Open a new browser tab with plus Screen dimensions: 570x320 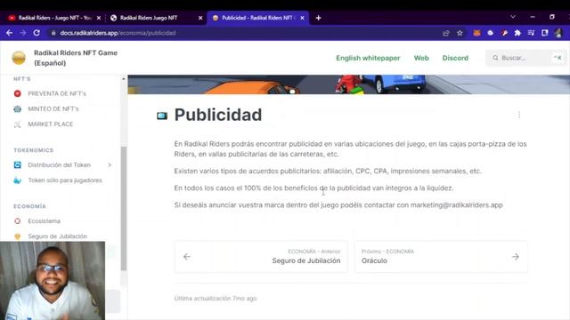point(319,18)
